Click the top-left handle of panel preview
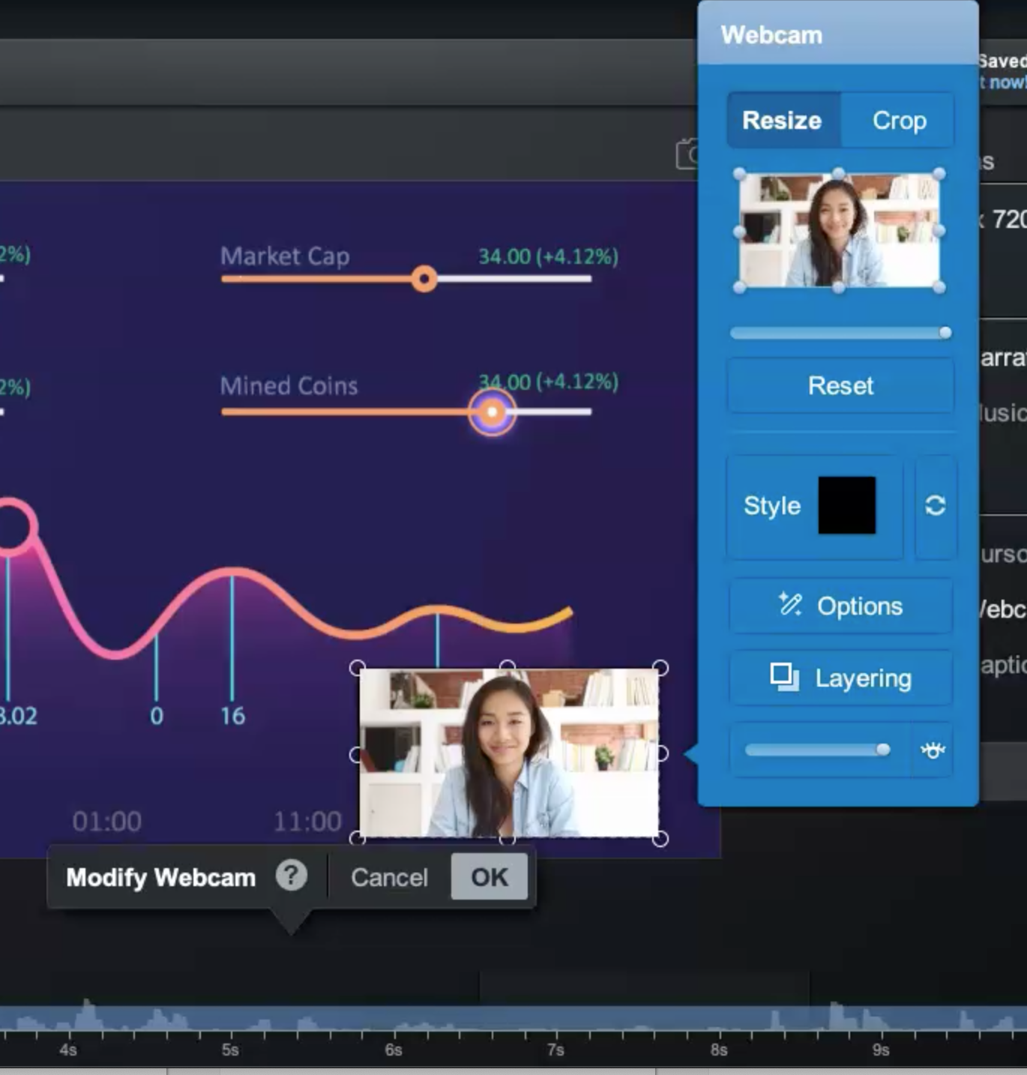1027x1075 pixels. [x=740, y=175]
